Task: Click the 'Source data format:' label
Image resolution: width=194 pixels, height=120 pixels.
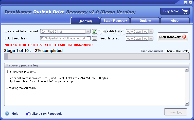Action: (x=112, y=31)
